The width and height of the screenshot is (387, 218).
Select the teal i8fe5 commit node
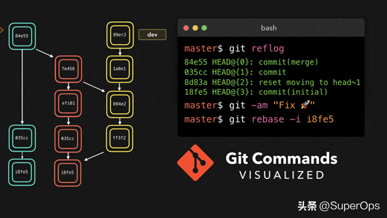[x=22, y=172]
